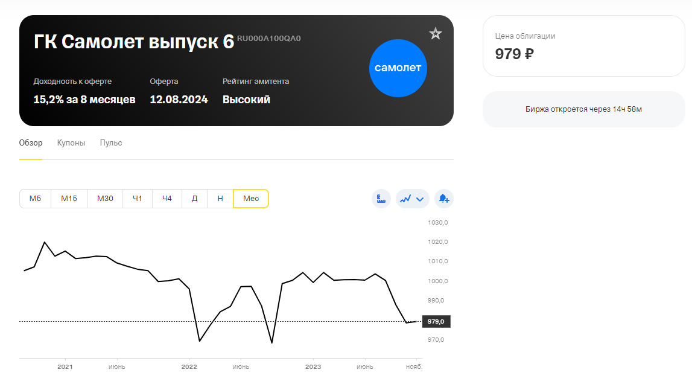Screen dimensions: 692x384
Task: Select the М15 chart interval
Action: [x=69, y=199]
